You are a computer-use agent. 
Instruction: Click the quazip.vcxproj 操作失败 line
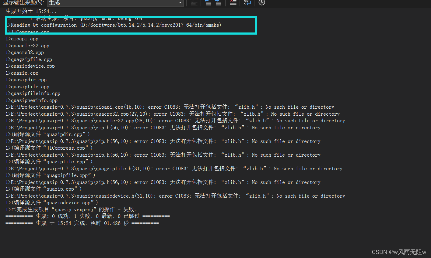point(72,209)
